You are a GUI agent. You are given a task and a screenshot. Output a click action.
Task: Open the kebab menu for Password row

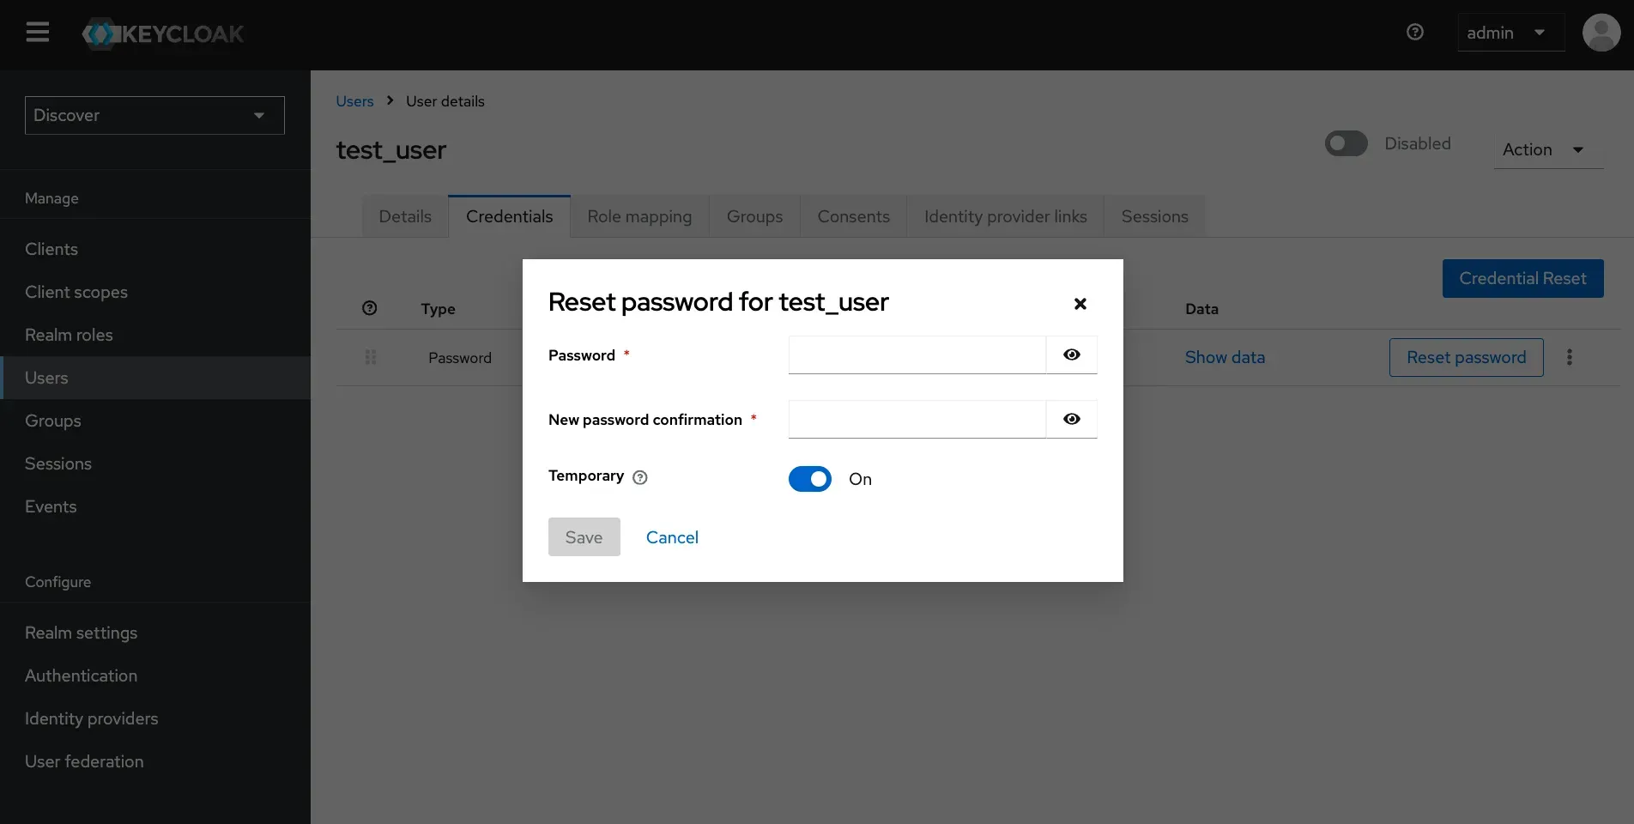pos(1569,357)
